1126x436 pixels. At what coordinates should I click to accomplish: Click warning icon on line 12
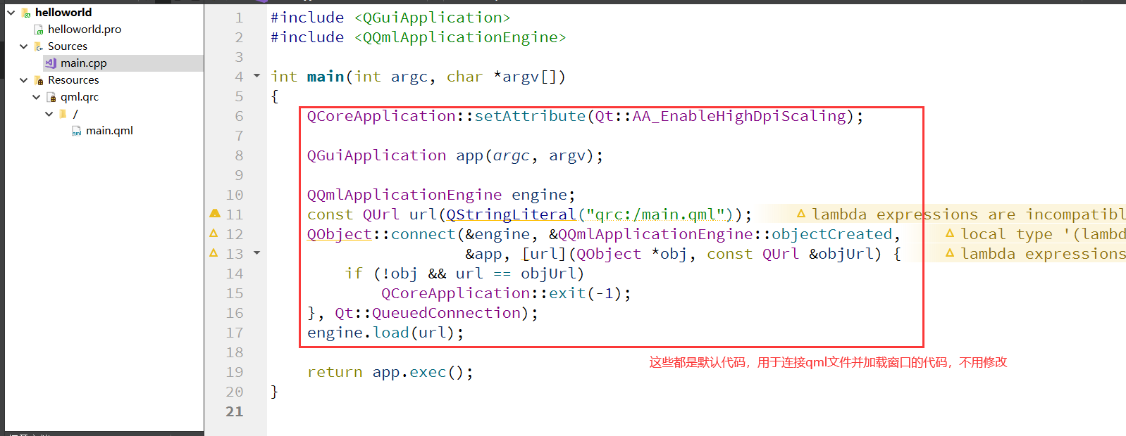click(214, 233)
